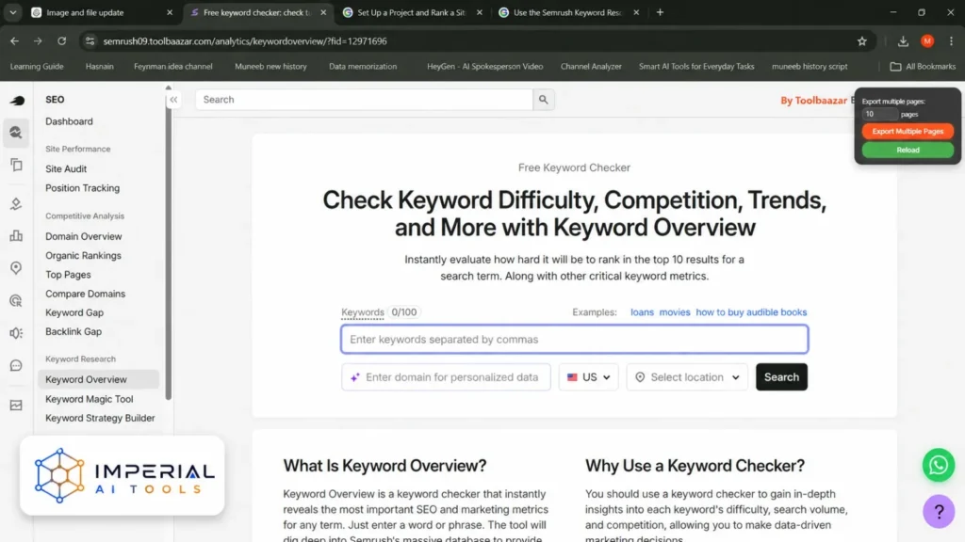Open Backlink Gap menu item

coord(74,332)
